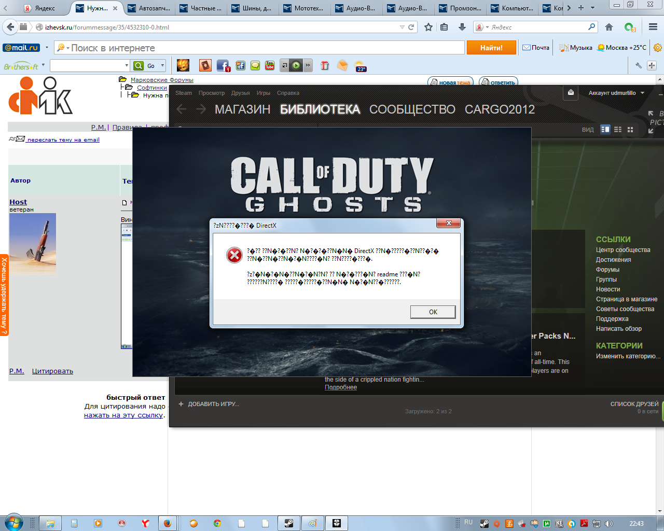664x531 pixels.
Task: Expand the Brothersoft search box dropdown
Action: coord(127,65)
